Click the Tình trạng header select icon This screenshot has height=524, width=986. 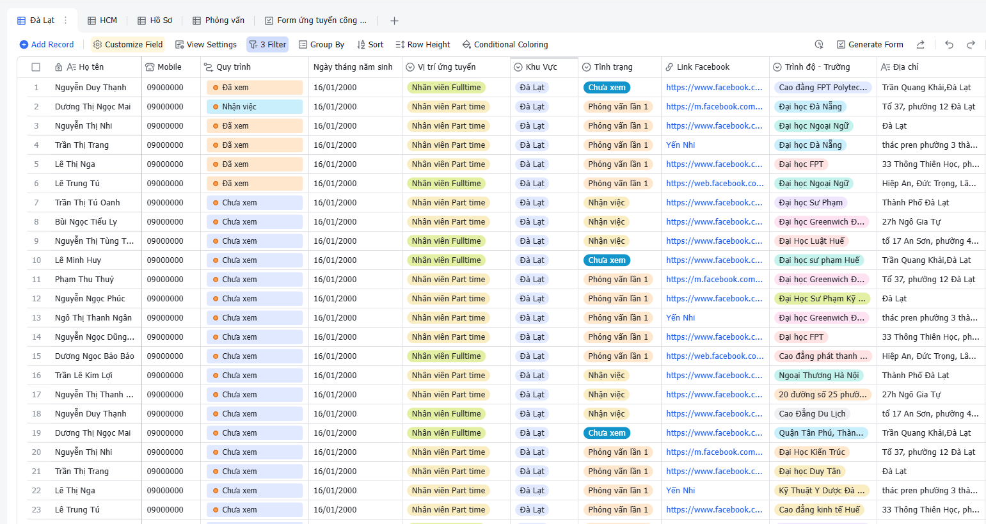pos(587,67)
